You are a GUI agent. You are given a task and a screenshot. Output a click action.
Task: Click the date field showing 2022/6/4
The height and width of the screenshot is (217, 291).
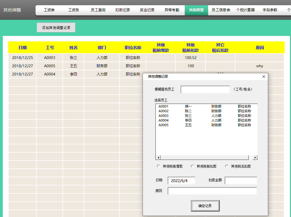pos(181,181)
